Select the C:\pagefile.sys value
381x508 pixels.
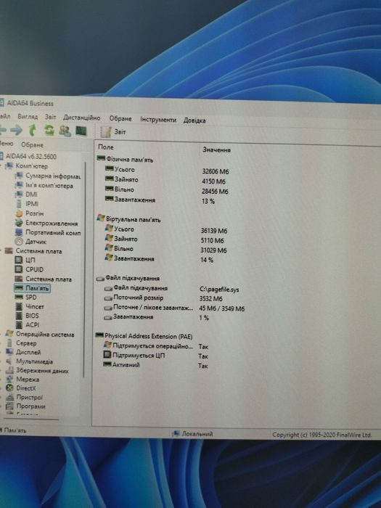coord(219,290)
